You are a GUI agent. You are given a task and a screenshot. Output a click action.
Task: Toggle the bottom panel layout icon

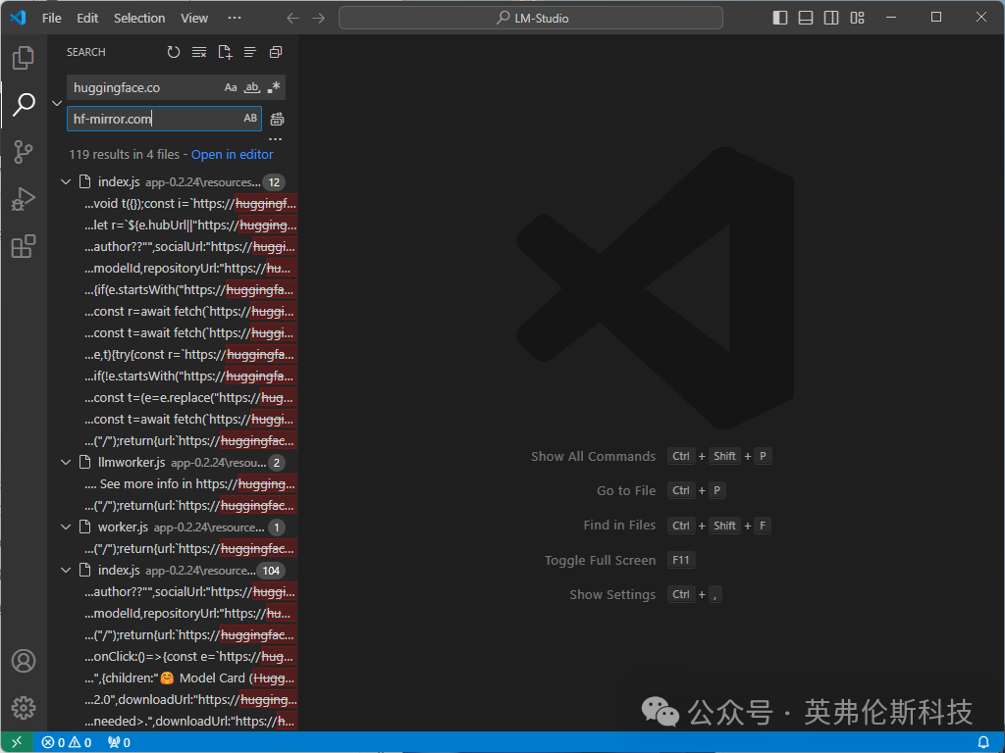coord(806,18)
